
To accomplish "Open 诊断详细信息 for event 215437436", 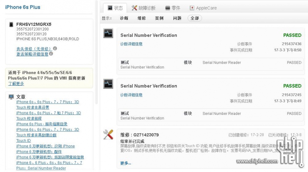I will pos(132,44).
